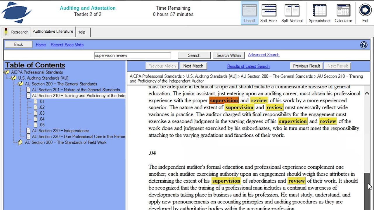Click the Next Match button
Image resolution: width=374 pixels, height=210 pixels.
pos(193,66)
